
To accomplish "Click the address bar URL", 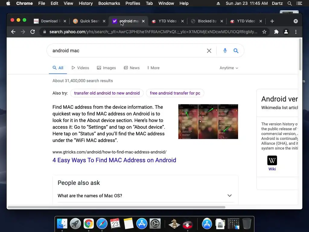I will 153,32.
